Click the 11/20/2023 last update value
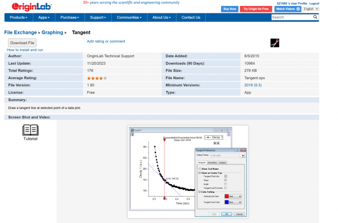 tap(96, 63)
